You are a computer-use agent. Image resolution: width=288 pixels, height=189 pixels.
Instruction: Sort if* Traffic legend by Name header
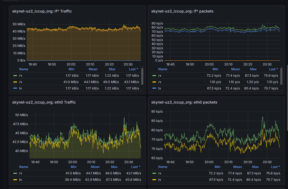23,69
